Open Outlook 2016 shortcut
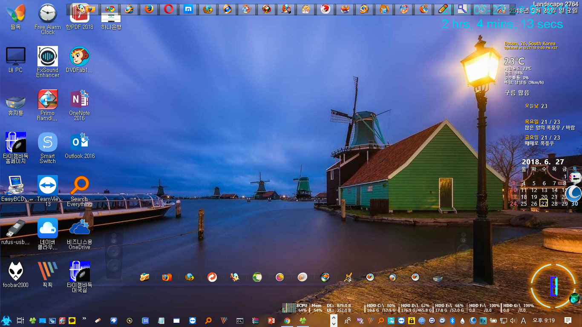Viewport: 582px width, 327px height. click(x=80, y=146)
